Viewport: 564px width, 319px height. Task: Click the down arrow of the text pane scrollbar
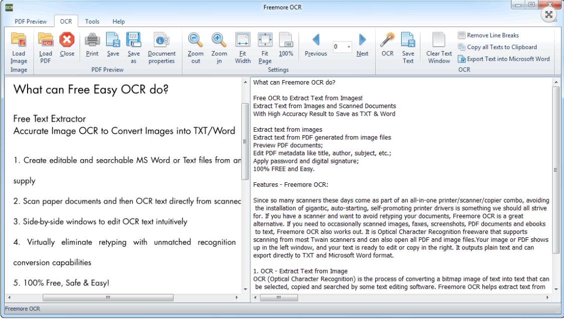pos(555,289)
